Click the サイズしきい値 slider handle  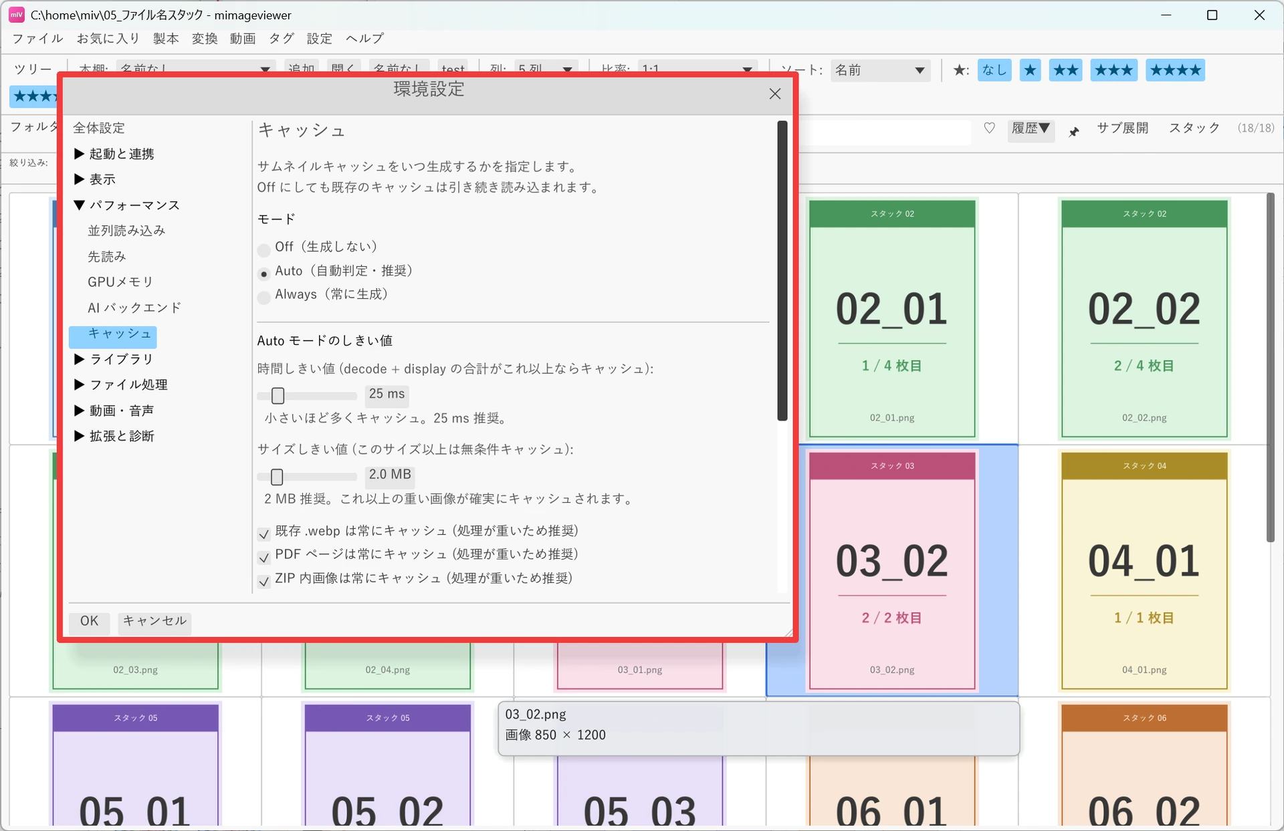click(277, 477)
